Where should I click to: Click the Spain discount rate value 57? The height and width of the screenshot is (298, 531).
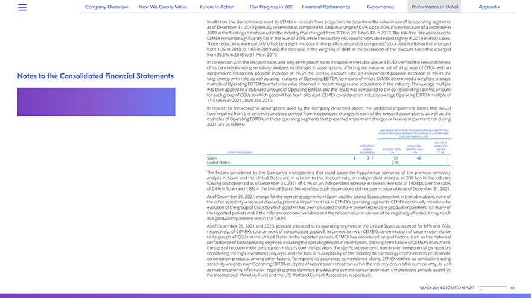coord(395,158)
